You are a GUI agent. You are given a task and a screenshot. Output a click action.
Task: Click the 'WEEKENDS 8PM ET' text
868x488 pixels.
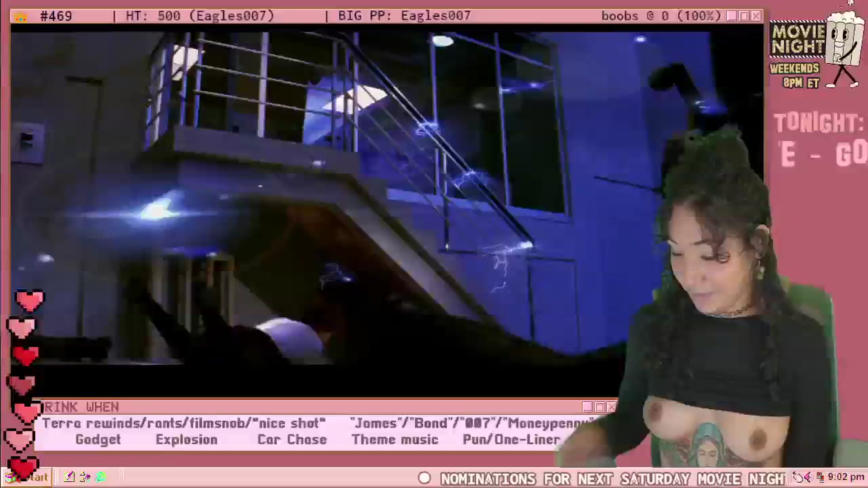click(x=795, y=75)
